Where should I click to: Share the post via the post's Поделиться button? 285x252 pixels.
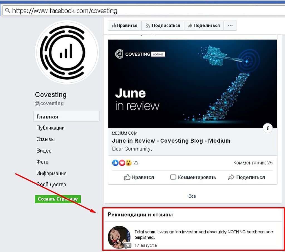coord(247,177)
